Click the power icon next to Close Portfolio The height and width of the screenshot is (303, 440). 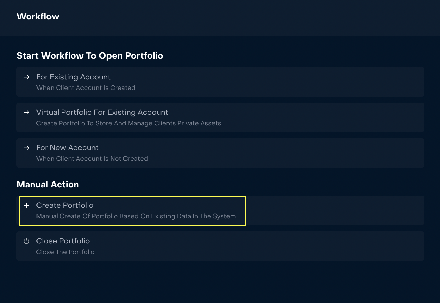26,241
